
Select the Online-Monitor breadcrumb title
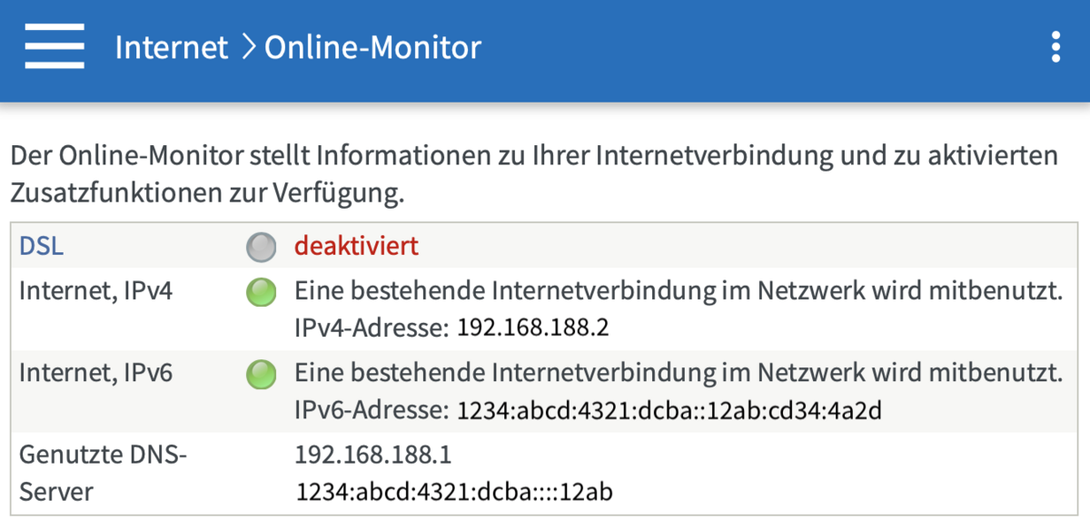tap(372, 47)
